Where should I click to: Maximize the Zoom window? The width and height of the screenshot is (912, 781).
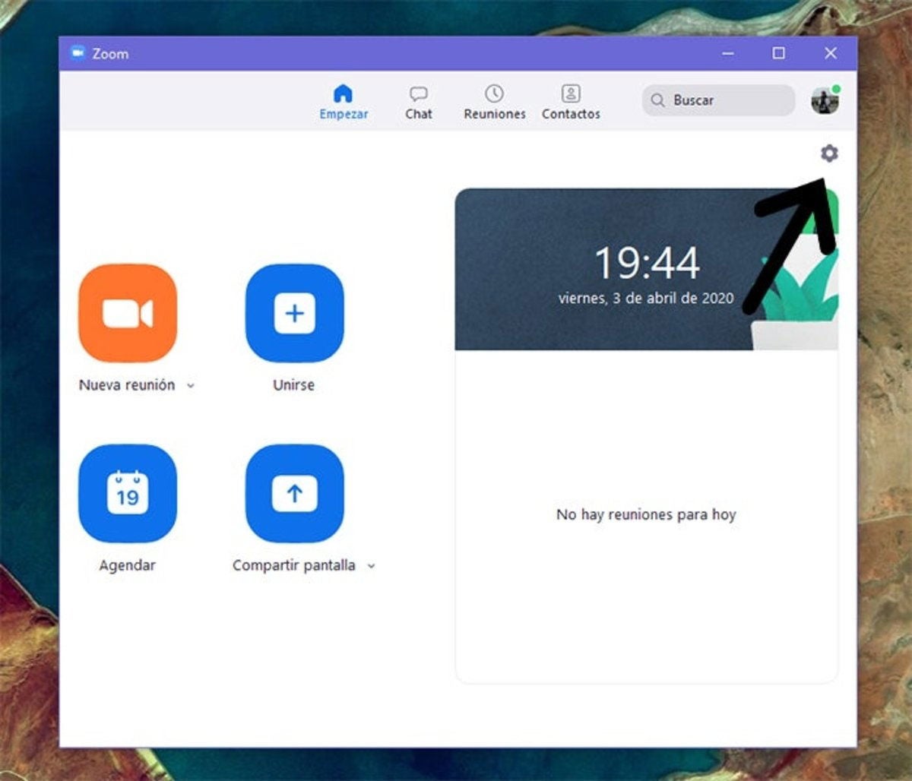pos(778,53)
